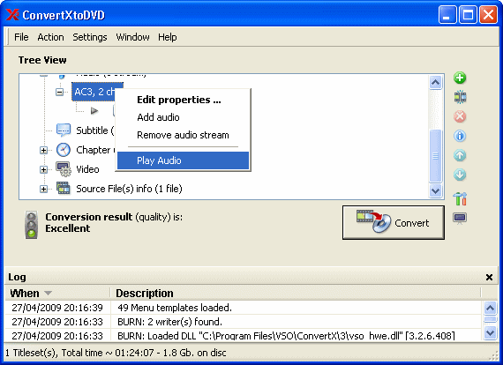Click the preview monitor icon

[460, 219]
